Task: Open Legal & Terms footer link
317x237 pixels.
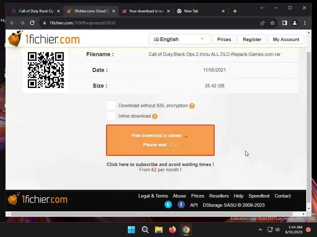Action: point(153,196)
